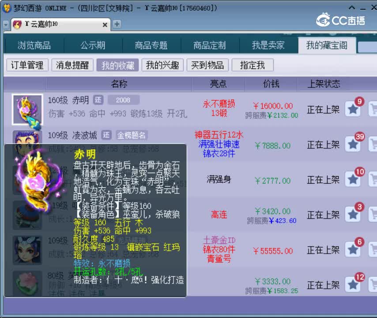377x318 pixels.
Task: Add the ¥55555.00 item to cart
Action: tap(373, 250)
